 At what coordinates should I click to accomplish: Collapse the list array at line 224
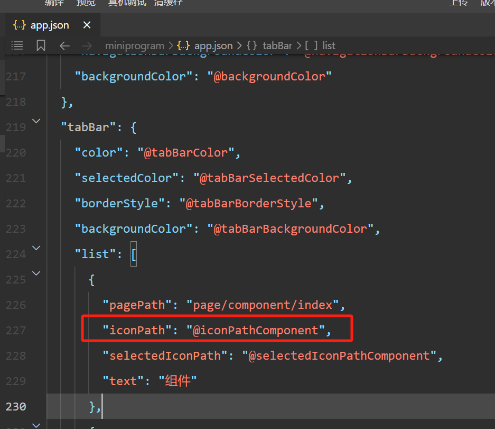(x=36, y=248)
